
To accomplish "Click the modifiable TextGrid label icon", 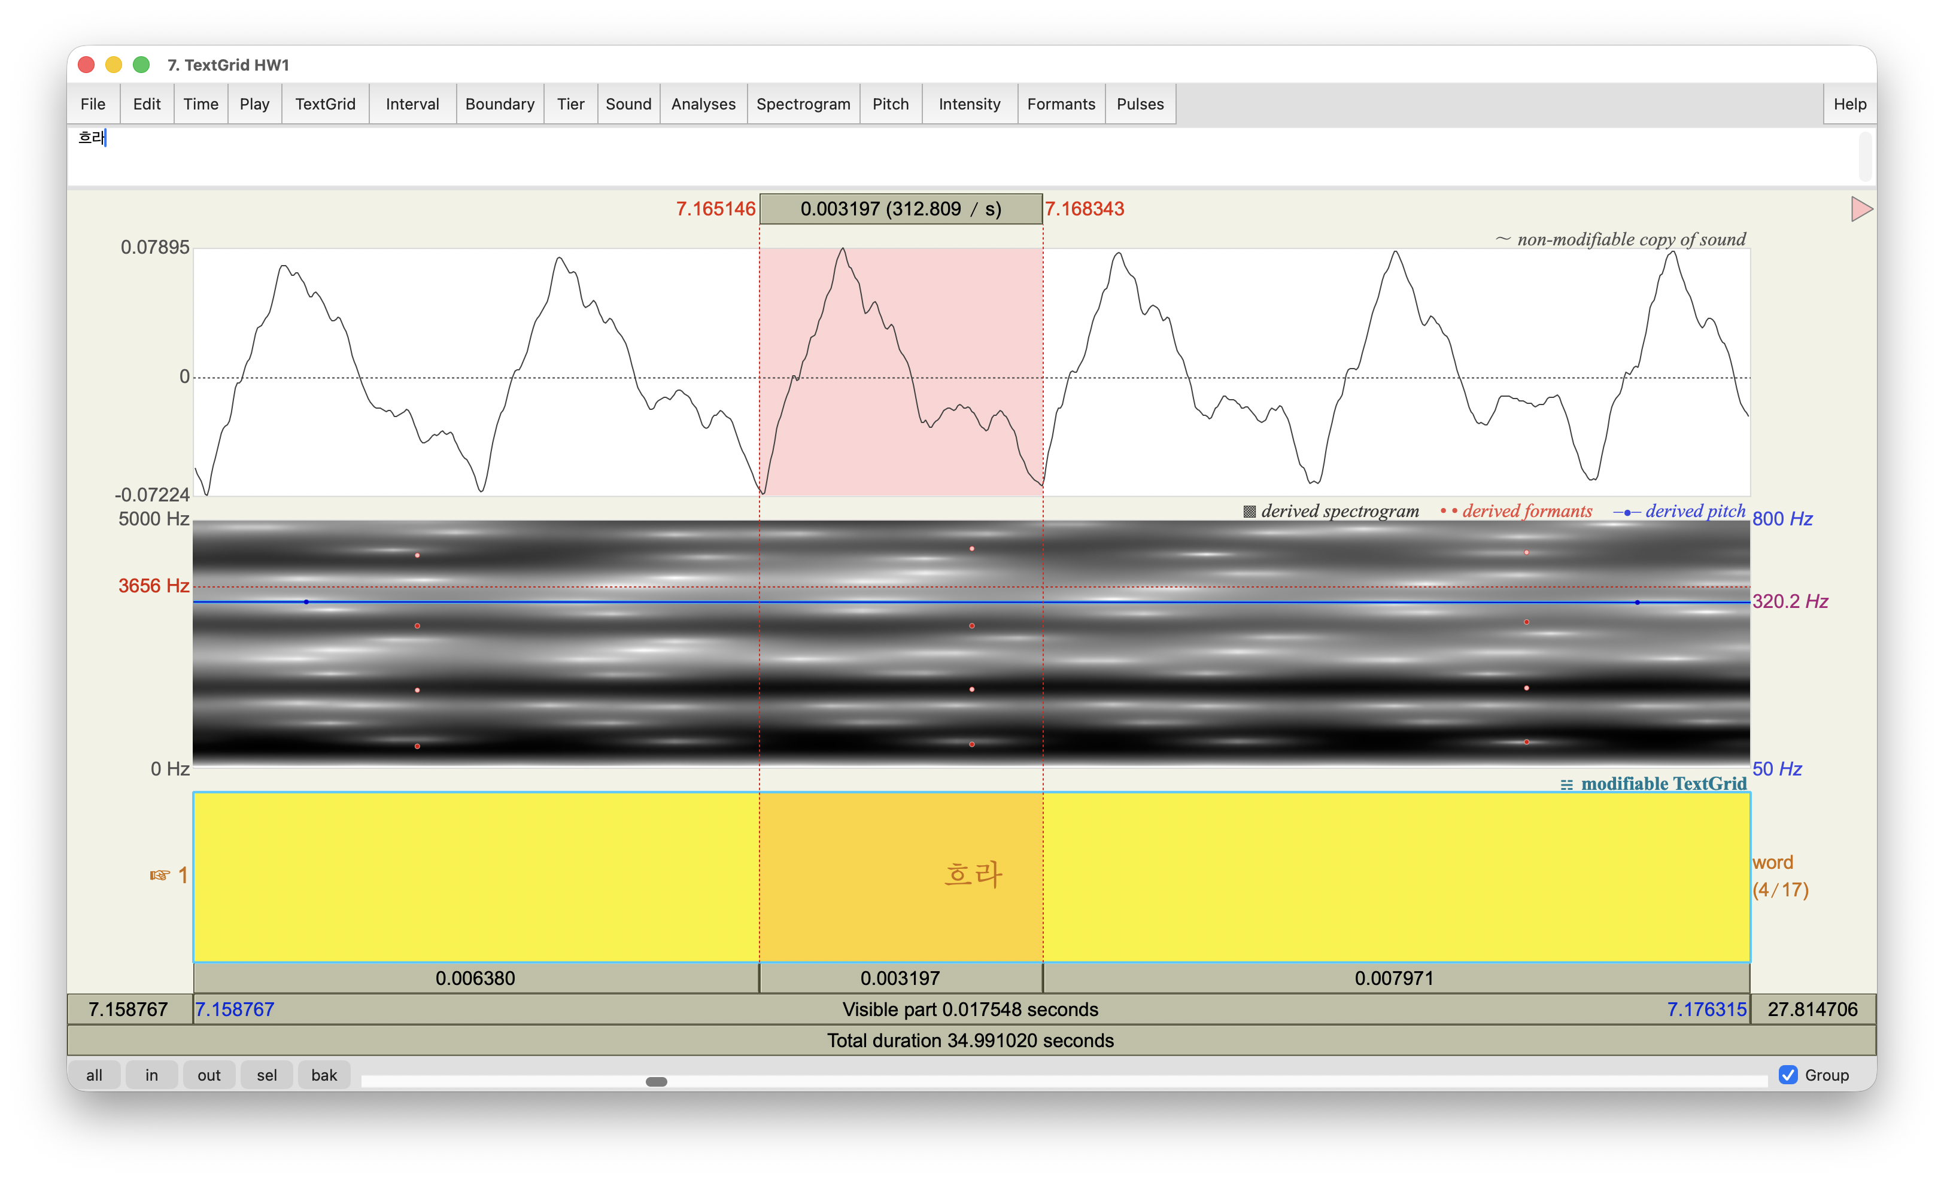I will tap(1566, 784).
